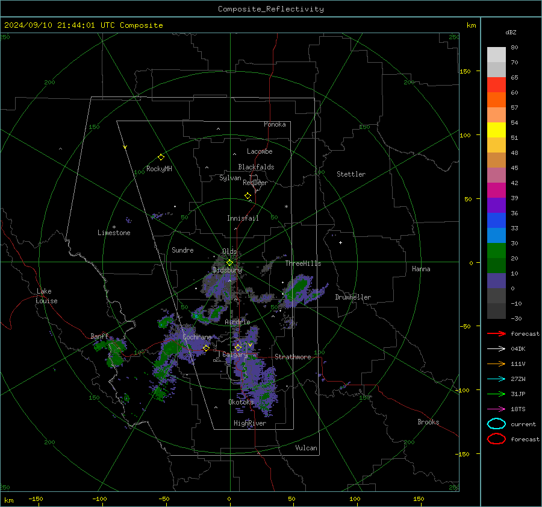Screen dimensions: 542x507
Task: Click the Calgary city label
Action: tap(235, 354)
